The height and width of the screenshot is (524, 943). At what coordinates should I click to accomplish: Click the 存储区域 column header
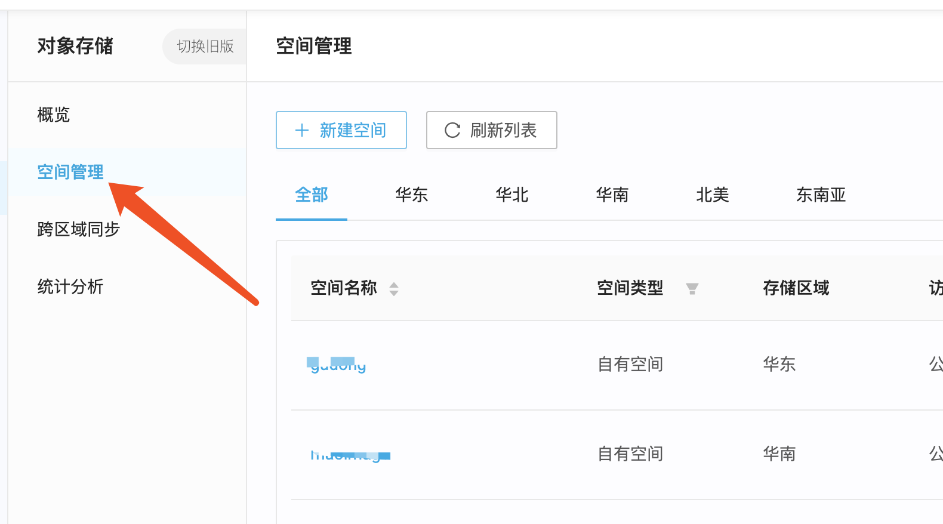pyautogui.click(x=796, y=288)
